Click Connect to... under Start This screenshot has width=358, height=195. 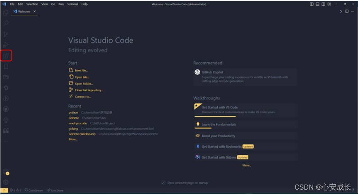pos(80,97)
